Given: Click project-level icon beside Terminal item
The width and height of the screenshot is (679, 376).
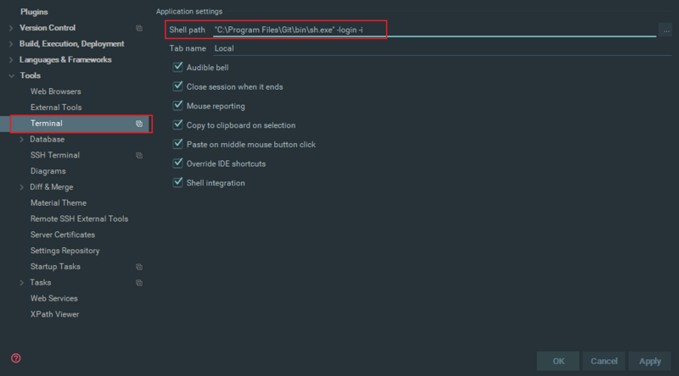Looking at the screenshot, I should (x=139, y=124).
